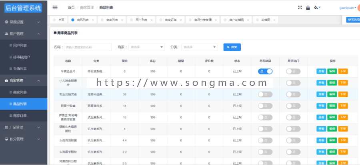The width and height of the screenshot is (360, 165).
Task: Open the 分类 select dropdown
Action: point(200,47)
